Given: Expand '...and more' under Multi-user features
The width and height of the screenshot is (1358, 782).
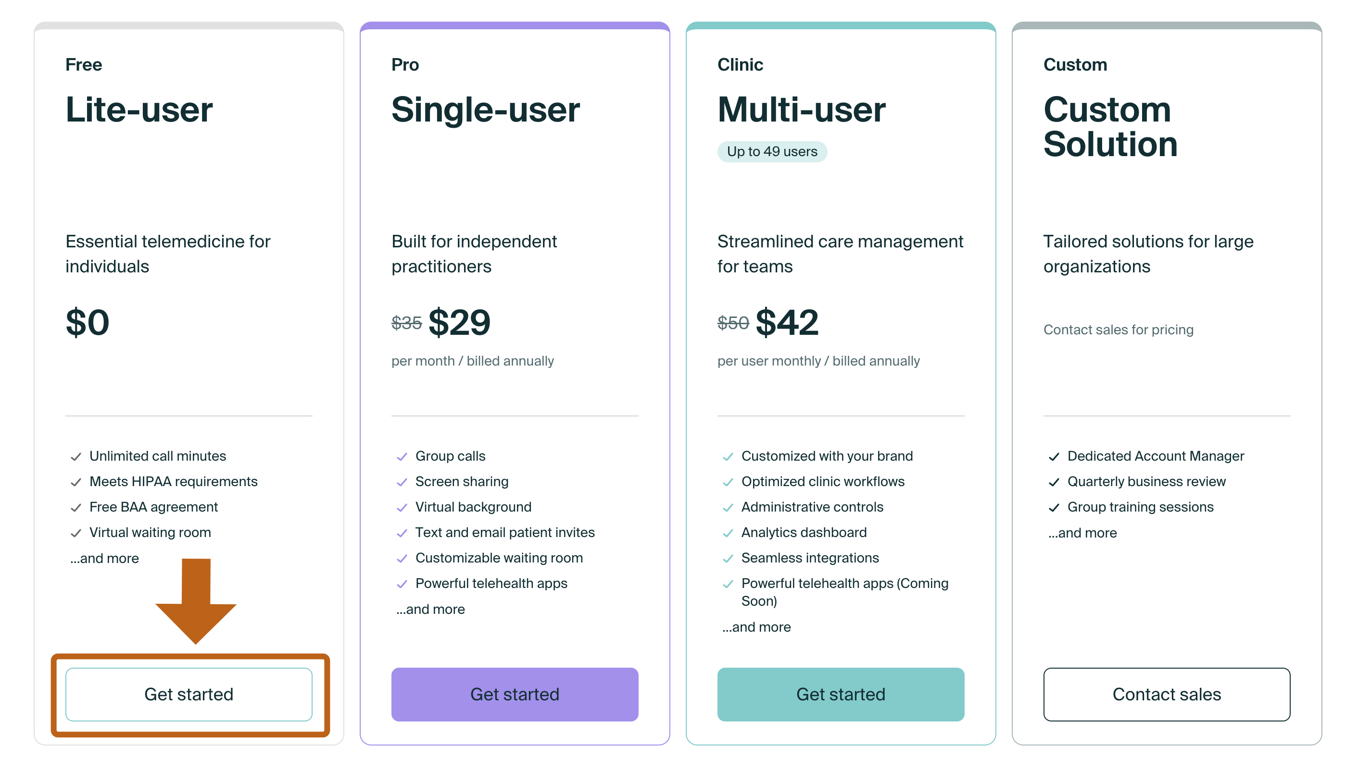Looking at the screenshot, I should click(756, 627).
